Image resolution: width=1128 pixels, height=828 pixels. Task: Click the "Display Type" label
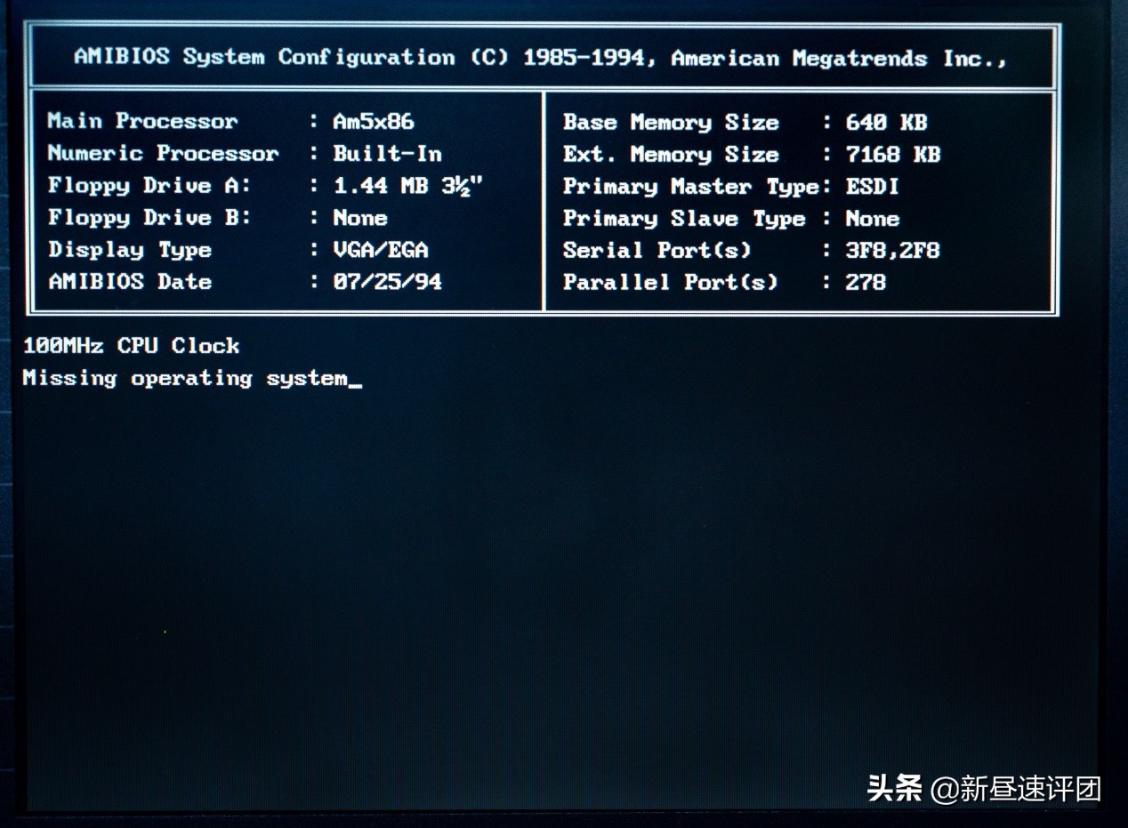[x=130, y=250]
